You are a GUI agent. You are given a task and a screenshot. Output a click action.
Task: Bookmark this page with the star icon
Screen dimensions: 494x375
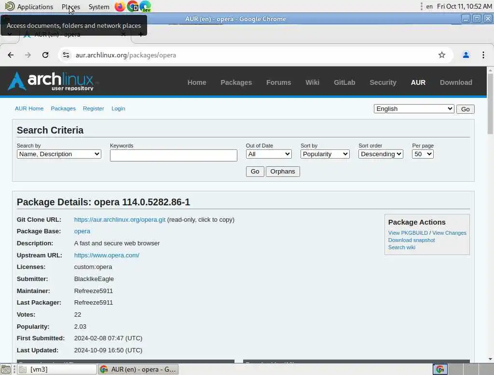(442, 55)
